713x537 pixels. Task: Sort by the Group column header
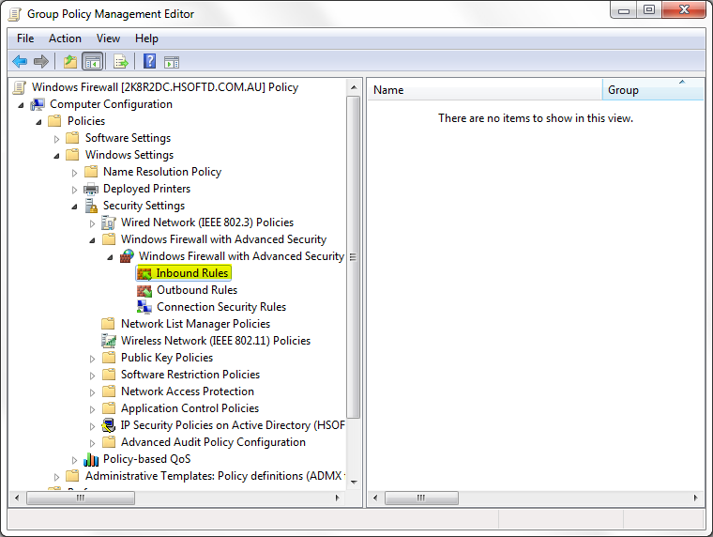653,89
